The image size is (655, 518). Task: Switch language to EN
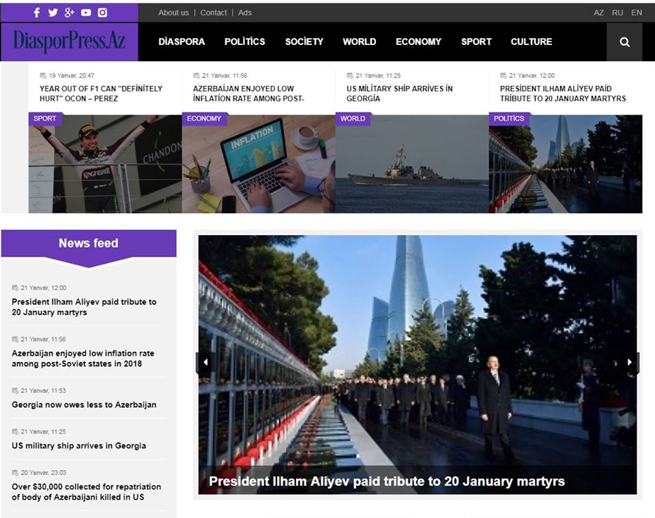pos(637,13)
